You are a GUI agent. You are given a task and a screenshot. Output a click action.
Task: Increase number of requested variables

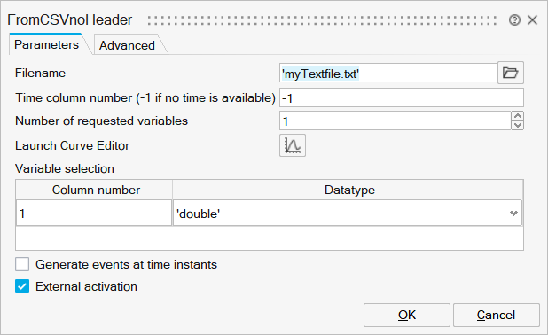518,116
